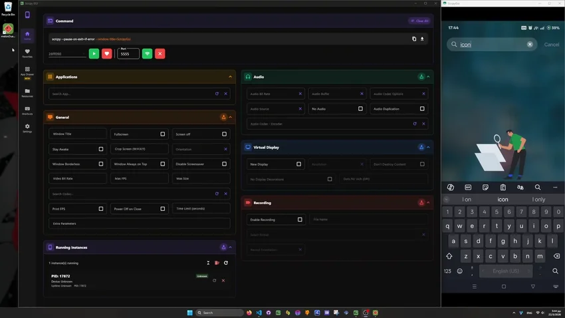Click the green wireless connect button
This screenshot has width=565, height=318.
147,54
